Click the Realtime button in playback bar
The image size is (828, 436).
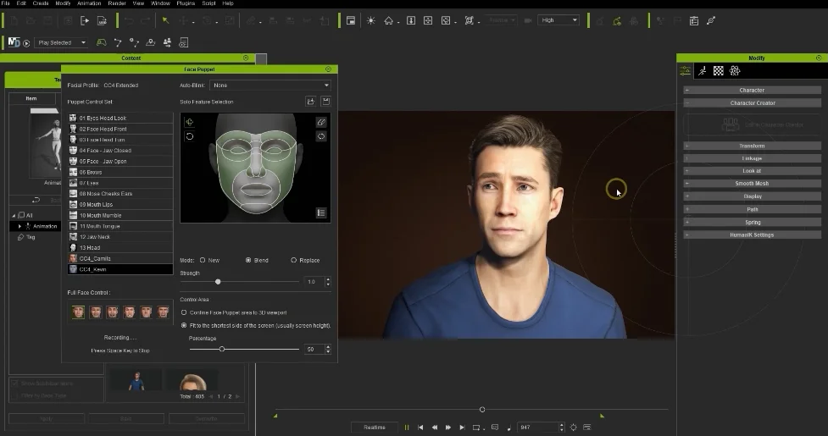(374, 428)
